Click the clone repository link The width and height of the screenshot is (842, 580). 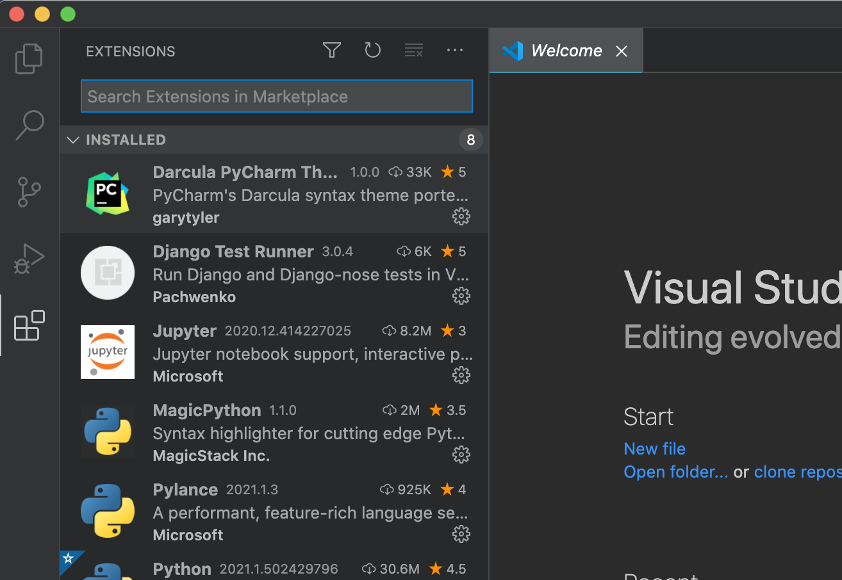pyautogui.click(x=798, y=472)
